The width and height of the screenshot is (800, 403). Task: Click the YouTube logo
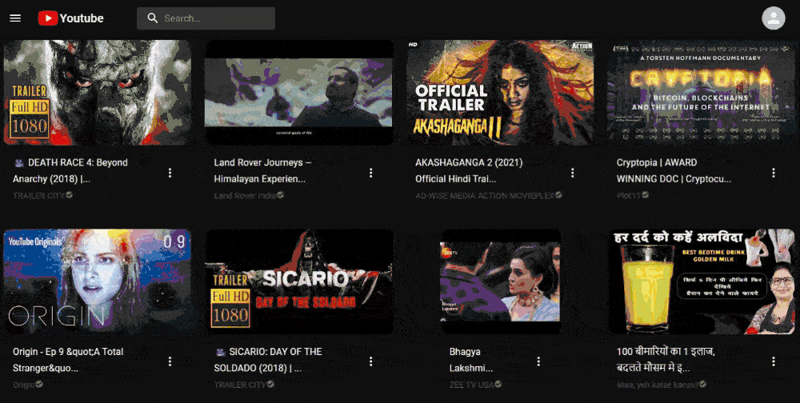70,18
